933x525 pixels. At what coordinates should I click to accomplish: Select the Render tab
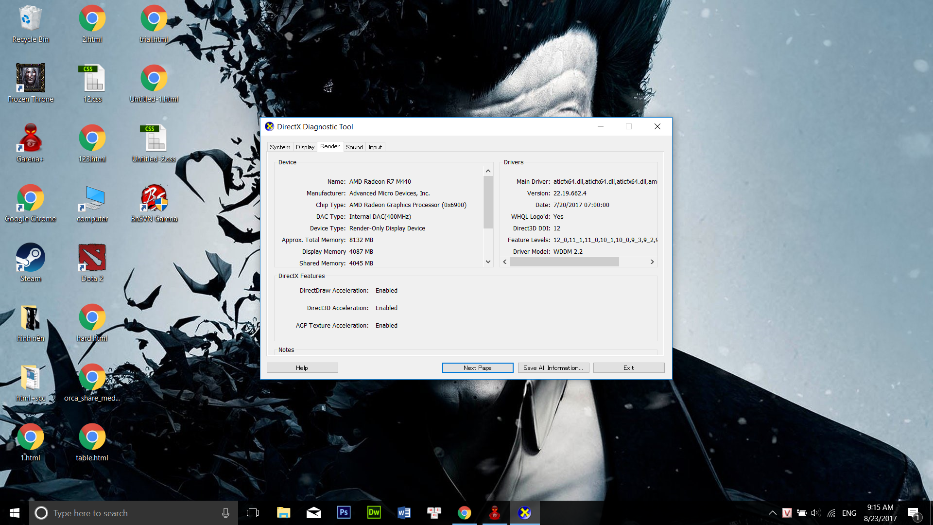pos(330,146)
